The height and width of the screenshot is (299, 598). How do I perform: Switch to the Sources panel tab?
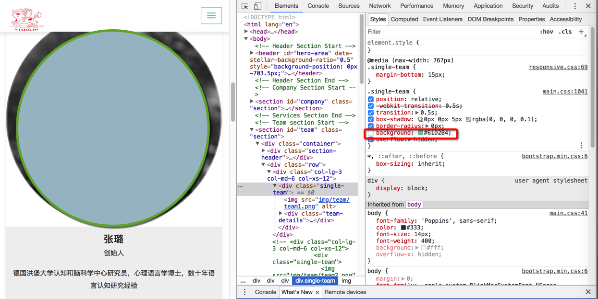coord(349,6)
